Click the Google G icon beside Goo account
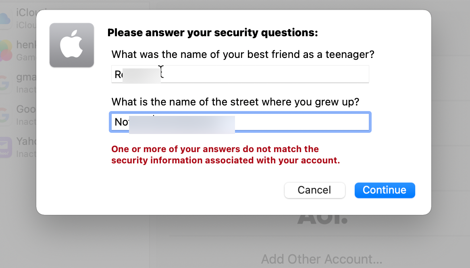470x268 pixels. 5,115
